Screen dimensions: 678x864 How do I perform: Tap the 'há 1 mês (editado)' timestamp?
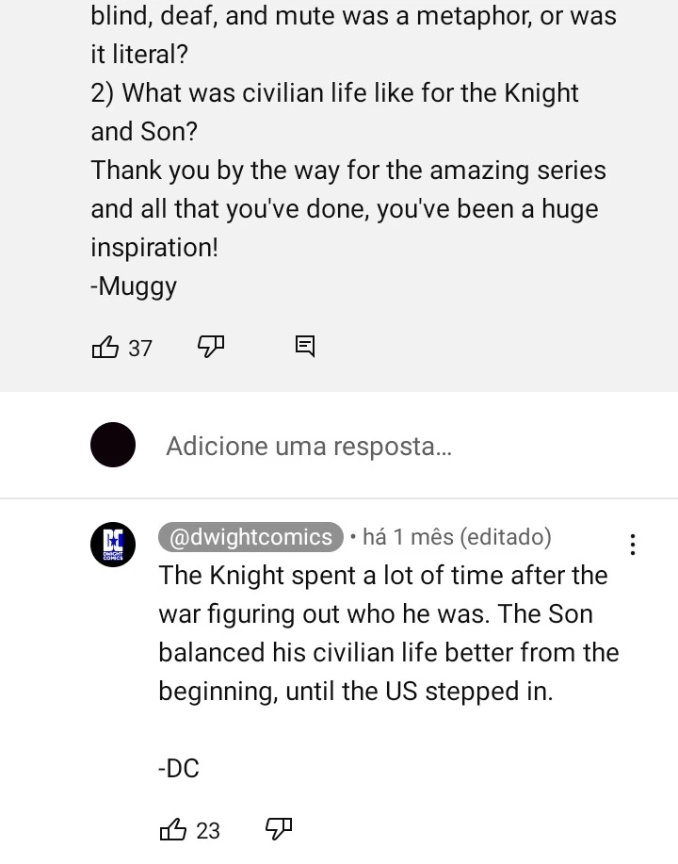(x=456, y=537)
